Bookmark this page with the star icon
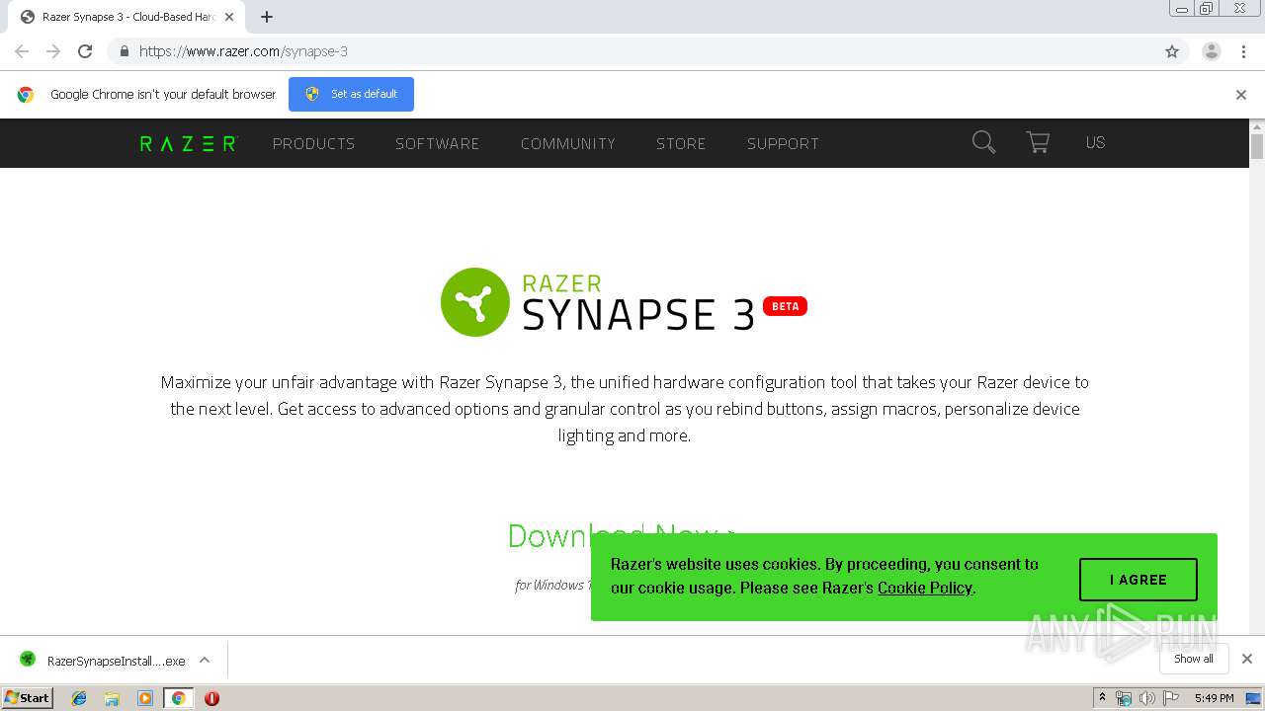Image resolution: width=1265 pixels, height=711 pixels. pos(1172,51)
